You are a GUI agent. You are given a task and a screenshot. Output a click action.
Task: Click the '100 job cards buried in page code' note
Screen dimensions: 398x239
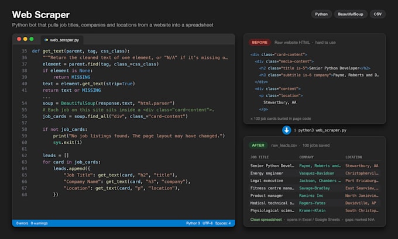280,119
